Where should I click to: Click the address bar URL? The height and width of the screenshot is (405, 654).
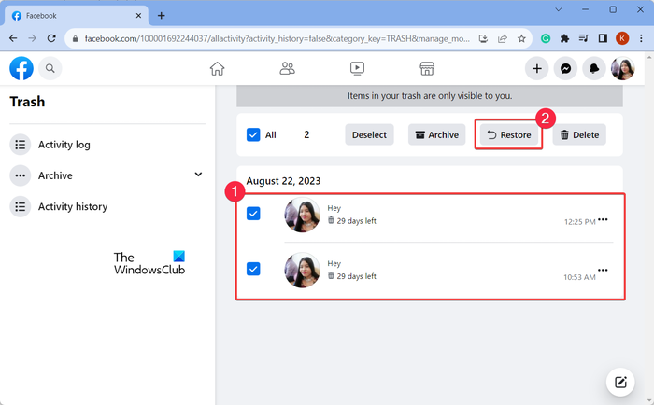tap(277, 39)
